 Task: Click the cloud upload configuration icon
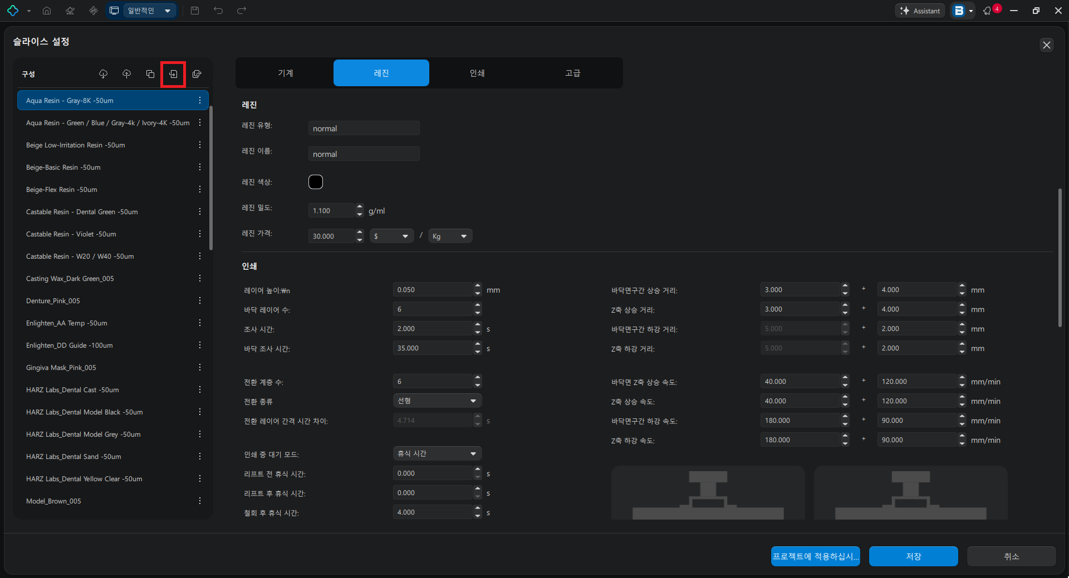click(x=127, y=74)
